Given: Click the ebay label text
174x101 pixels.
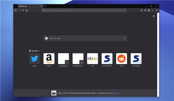Looking at the screenshot, I should pos(92,66).
